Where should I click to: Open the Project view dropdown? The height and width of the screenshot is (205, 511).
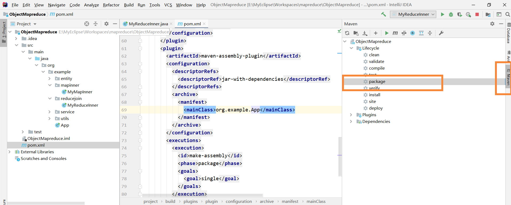(35, 24)
